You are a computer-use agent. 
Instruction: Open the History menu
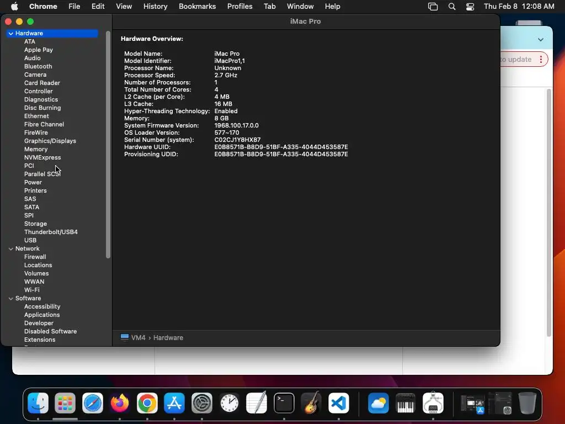click(x=155, y=7)
